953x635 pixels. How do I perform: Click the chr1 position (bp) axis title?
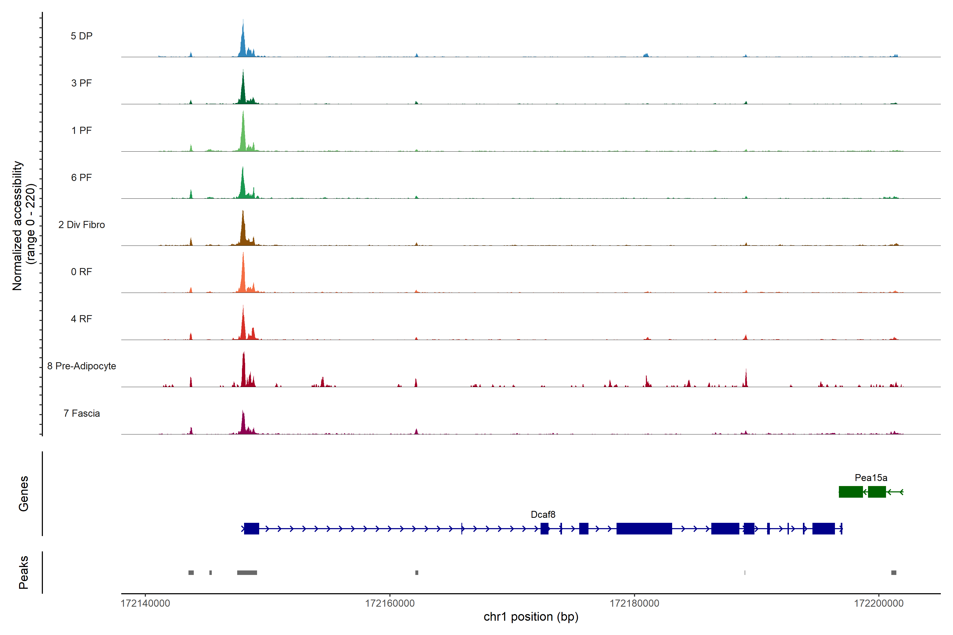(x=531, y=617)
